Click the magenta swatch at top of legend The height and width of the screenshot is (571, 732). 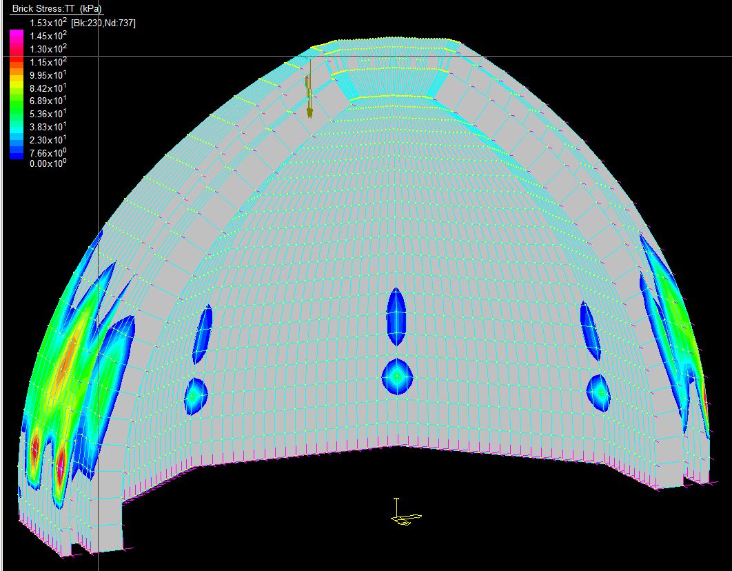pyautogui.click(x=17, y=36)
